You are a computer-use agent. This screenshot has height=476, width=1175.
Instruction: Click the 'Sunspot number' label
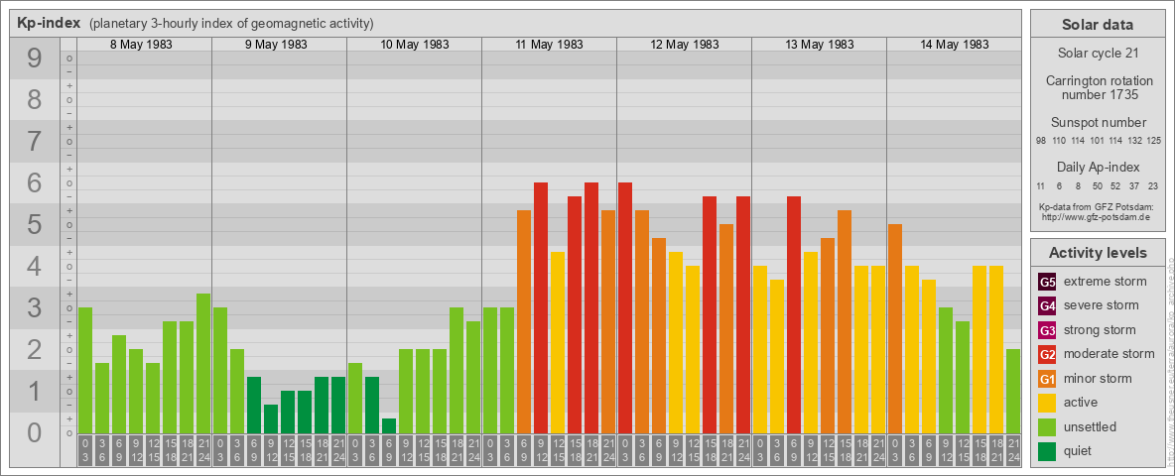click(1098, 123)
